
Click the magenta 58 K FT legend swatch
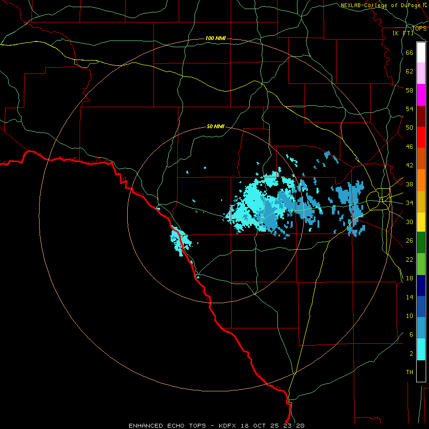click(421, 95)
